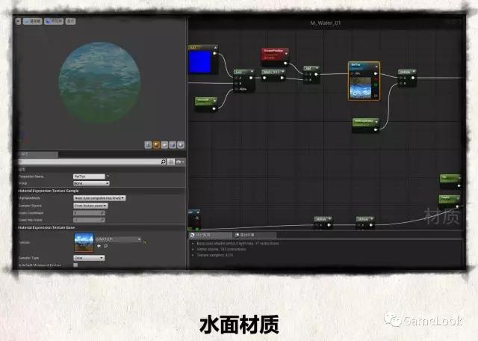Open the Sampler Type dropdown showing Color
The width and height of the screenshot is (478, 341).
[x=89, y=258]
